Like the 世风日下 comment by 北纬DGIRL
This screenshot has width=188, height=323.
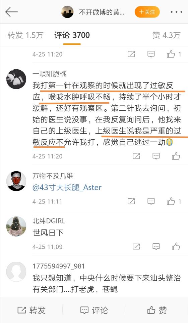coord(176,246)
